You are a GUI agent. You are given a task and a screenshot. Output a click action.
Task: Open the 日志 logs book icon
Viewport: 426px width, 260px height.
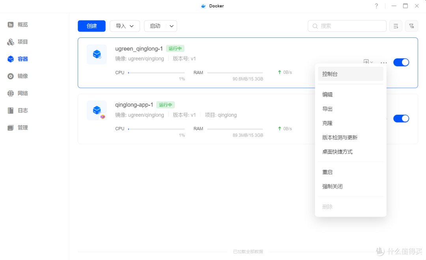11,110
